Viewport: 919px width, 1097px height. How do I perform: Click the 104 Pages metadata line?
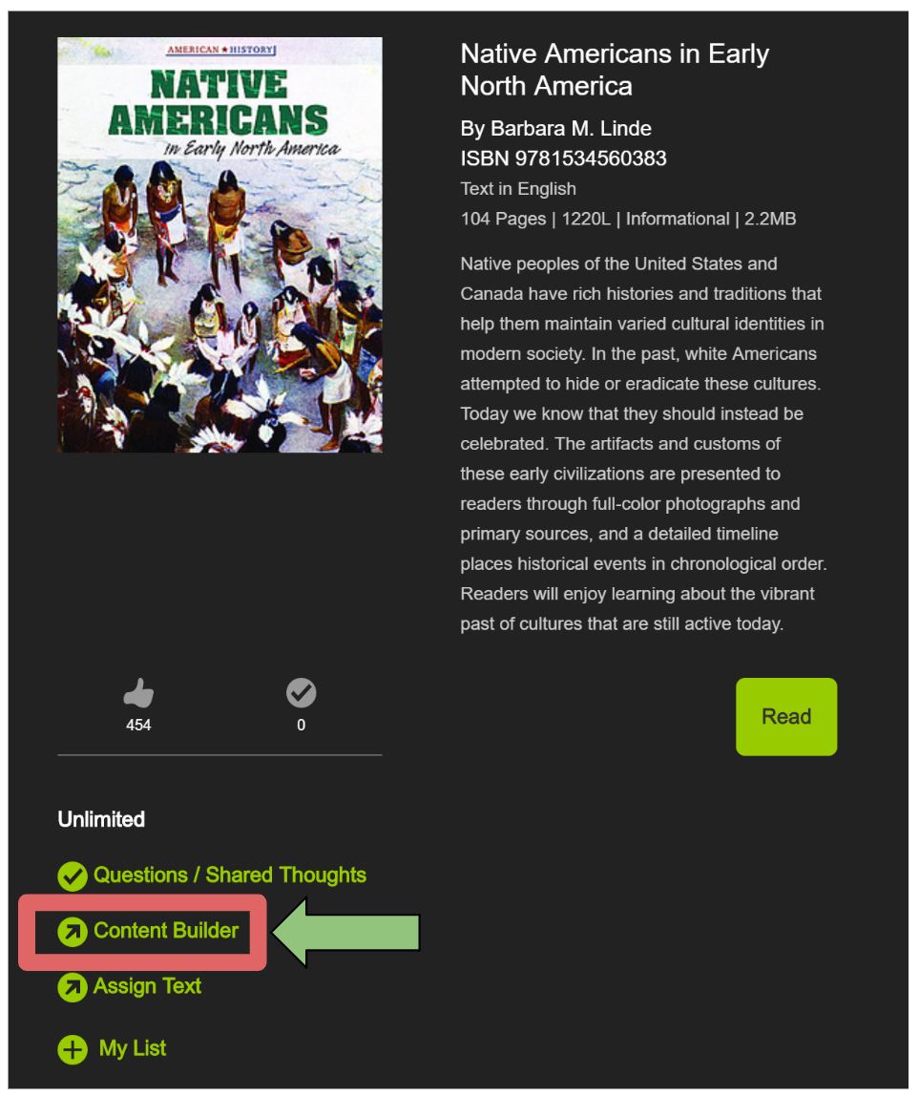click(628, 219)
